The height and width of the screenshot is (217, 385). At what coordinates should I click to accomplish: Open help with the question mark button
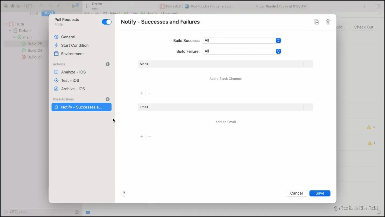124,193
